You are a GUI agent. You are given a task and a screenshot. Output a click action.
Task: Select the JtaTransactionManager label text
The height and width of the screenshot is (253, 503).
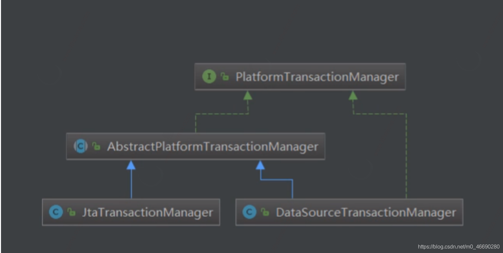point(147,212)
